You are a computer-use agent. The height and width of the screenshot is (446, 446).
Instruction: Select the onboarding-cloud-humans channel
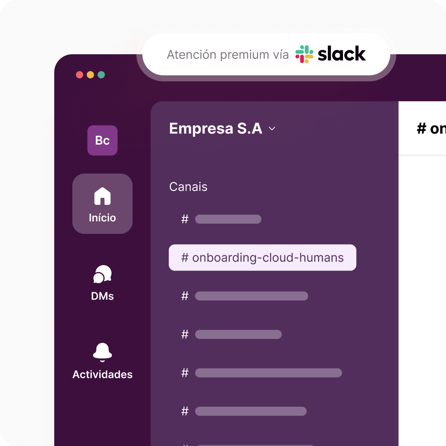point(262,257)
